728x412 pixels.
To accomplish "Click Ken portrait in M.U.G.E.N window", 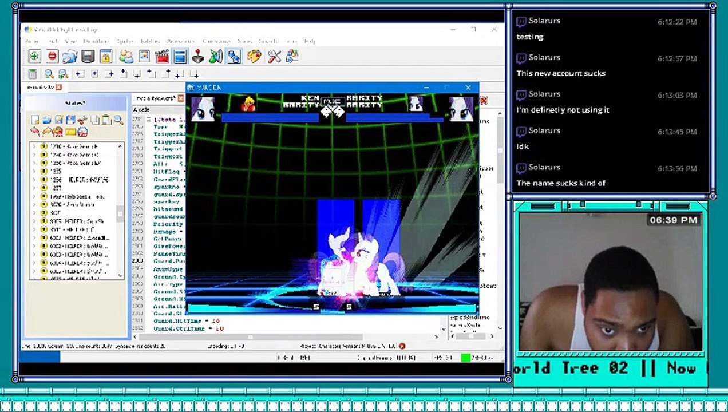I will [x=247, y=104].
